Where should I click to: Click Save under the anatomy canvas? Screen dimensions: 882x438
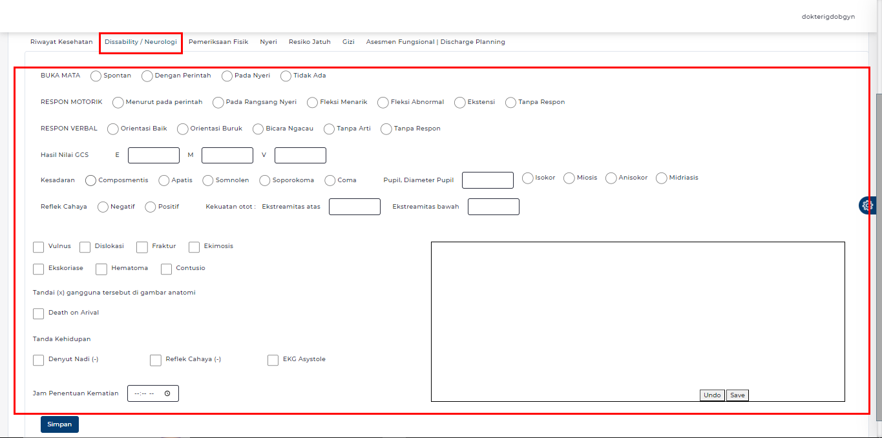[737, 395]
